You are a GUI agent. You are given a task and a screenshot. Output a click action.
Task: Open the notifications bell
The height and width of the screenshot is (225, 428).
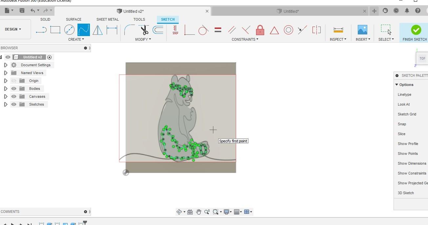click(x=407, y=10)
